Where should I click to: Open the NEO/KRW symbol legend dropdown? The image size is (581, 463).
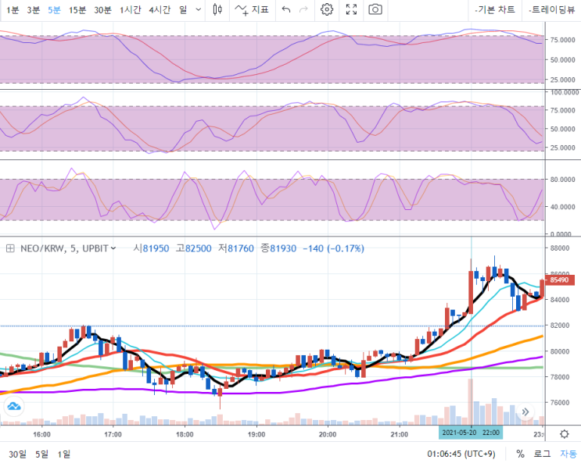point(113,248)
